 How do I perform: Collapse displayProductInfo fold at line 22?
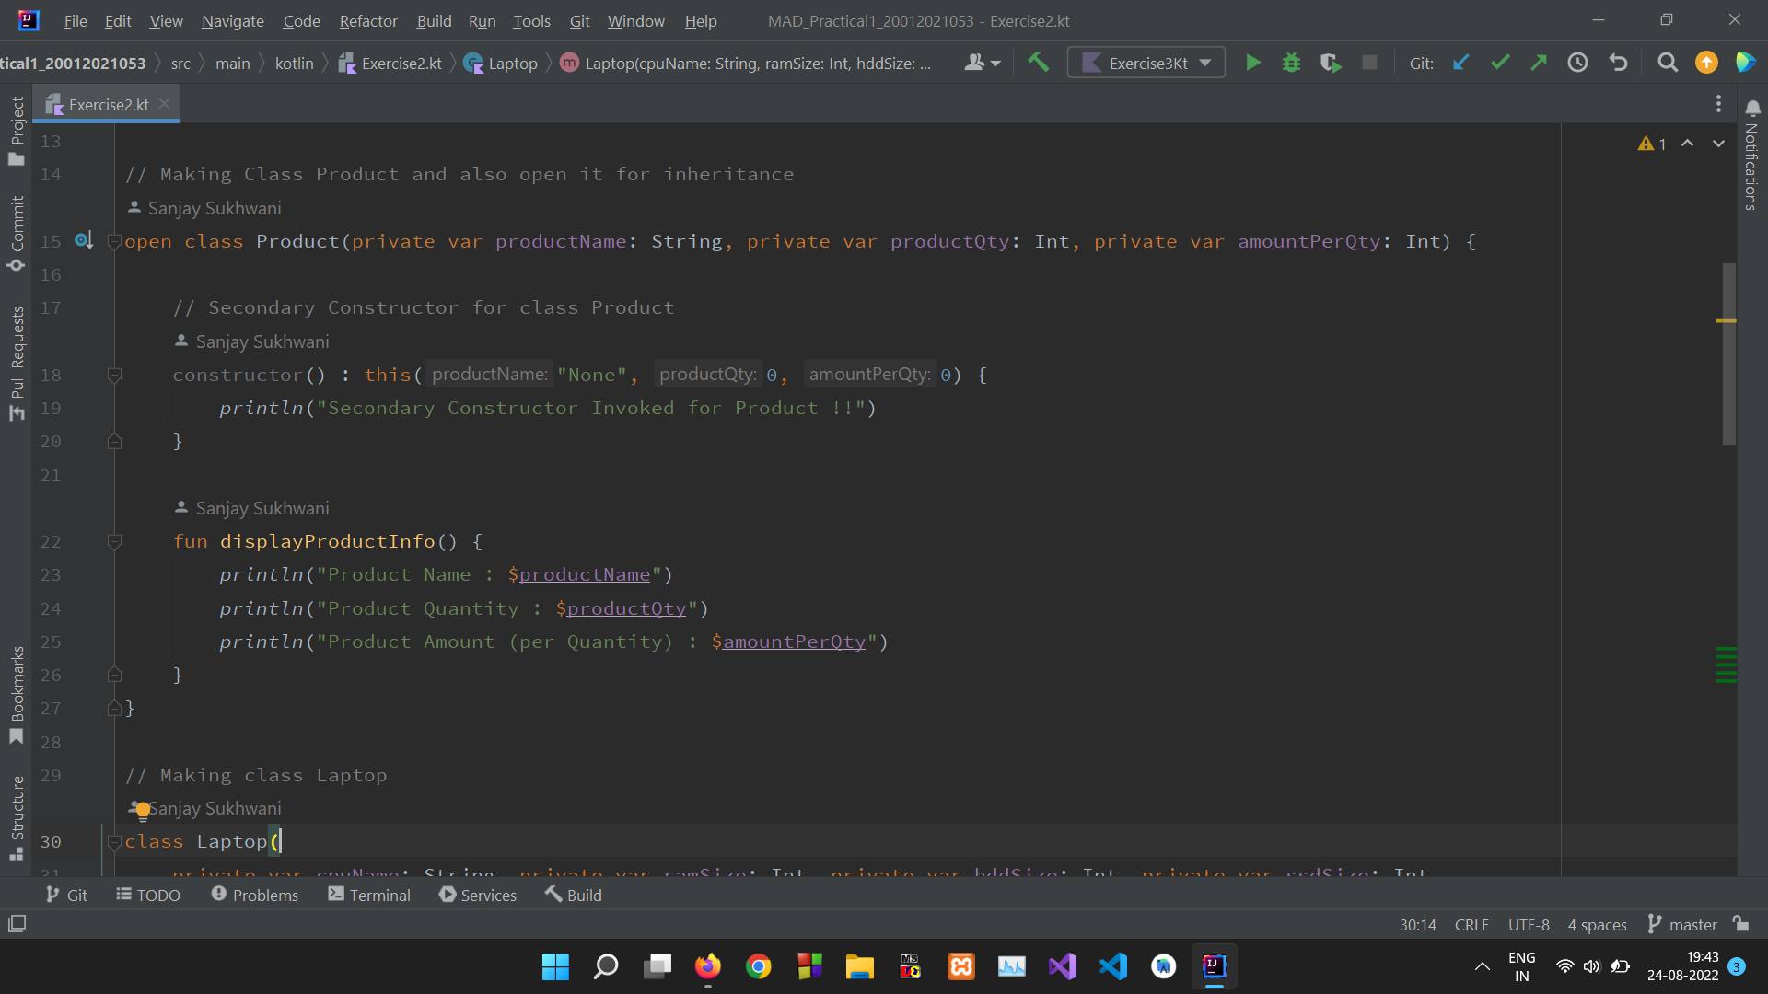pyautogui.click(x=114, y=541)
